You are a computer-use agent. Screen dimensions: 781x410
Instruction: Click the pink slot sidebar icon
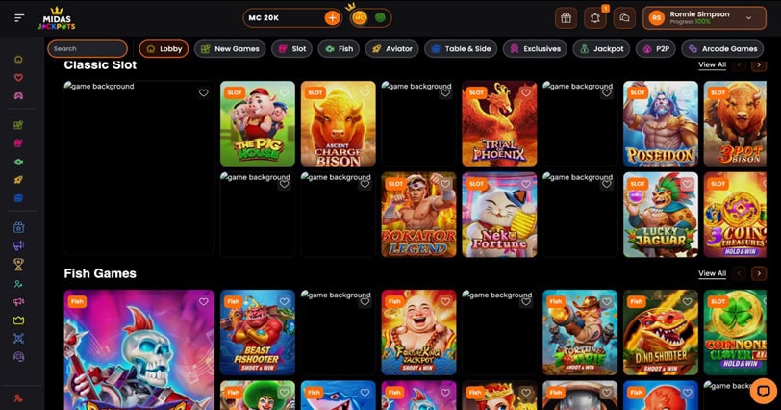(x=18, y=143)
